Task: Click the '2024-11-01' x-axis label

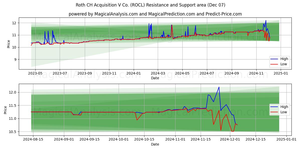Action: 175,140
